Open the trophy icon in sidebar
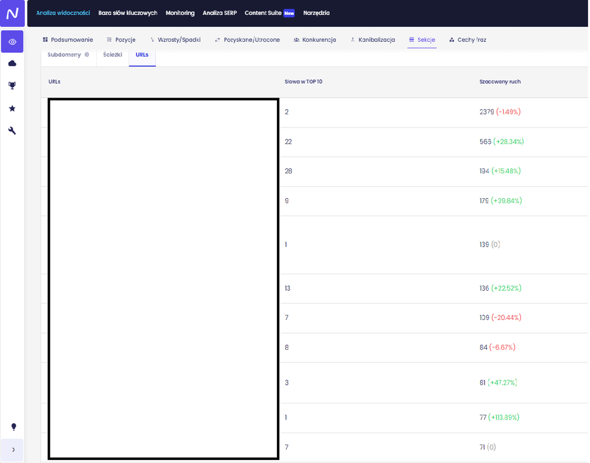 [12, 86]
